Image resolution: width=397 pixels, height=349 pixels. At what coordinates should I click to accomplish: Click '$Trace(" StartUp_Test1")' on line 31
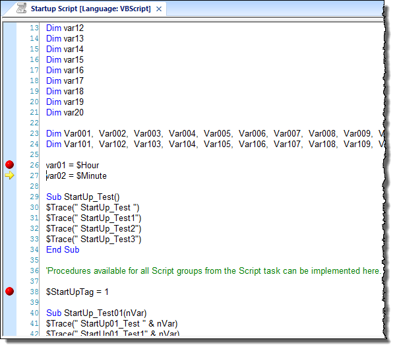click(94, 218)
